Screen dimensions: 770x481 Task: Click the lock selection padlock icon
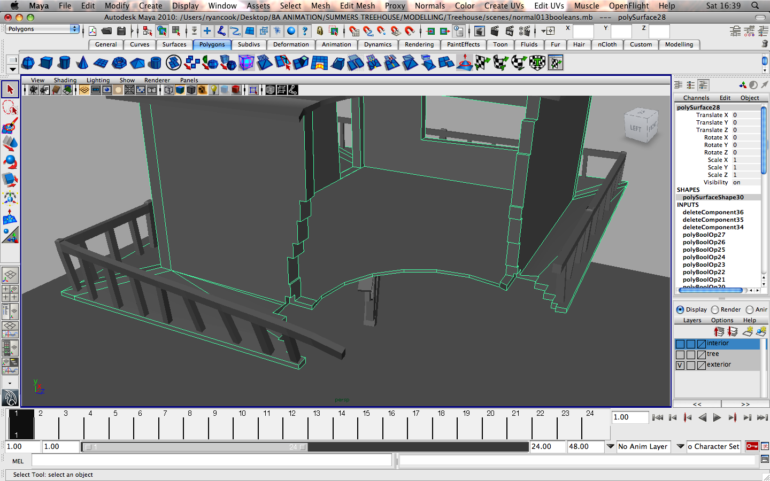coord(320,31)
